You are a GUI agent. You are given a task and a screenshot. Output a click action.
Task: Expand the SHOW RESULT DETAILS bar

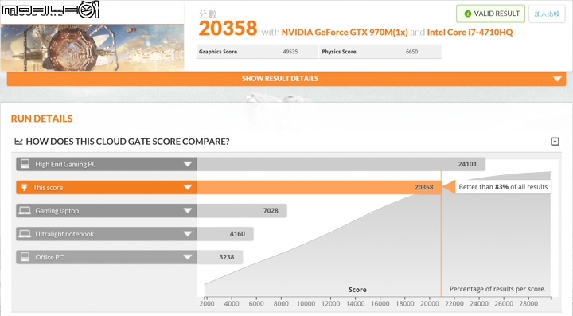click(x=286, y=79)
